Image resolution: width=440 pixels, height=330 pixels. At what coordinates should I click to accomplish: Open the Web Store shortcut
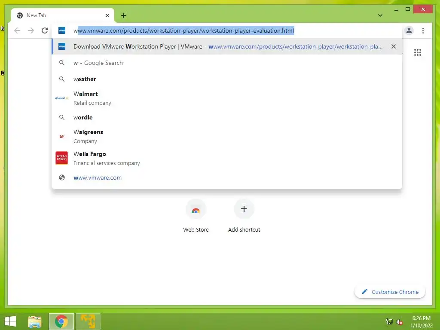click(x=196, y=216)
